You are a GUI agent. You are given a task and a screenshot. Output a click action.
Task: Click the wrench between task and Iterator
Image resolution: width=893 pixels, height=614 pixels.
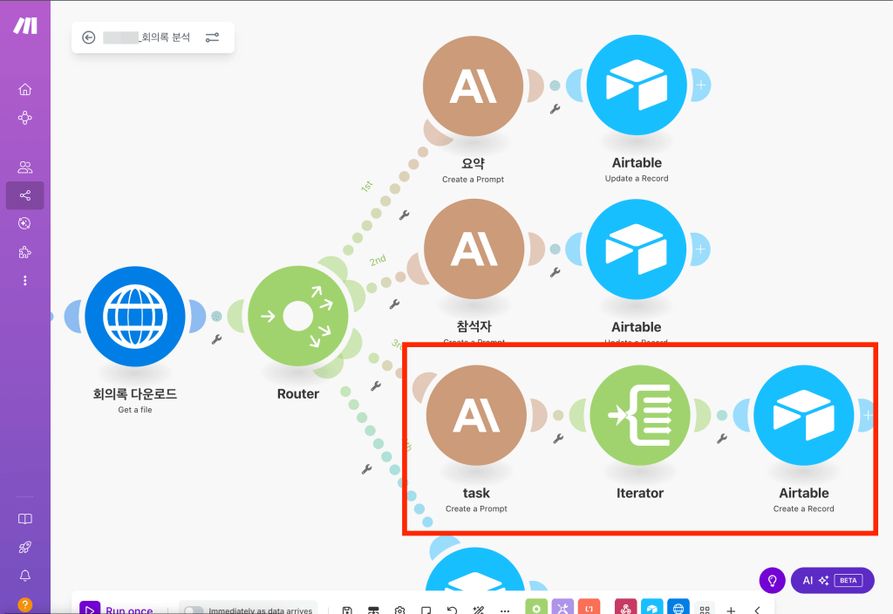tap(558, 438)
